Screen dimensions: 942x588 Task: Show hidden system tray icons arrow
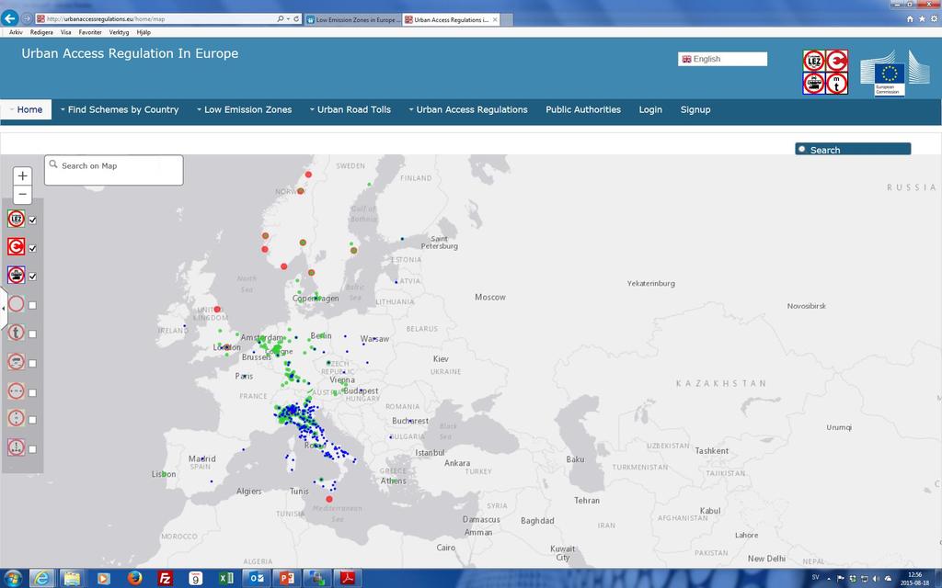pos(829,579)
